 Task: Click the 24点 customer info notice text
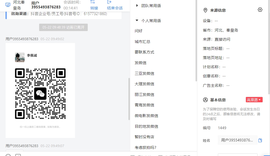(231, 114)
